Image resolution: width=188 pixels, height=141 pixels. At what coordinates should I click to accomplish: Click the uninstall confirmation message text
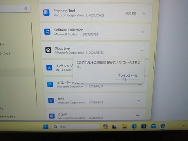pos(108,65)
